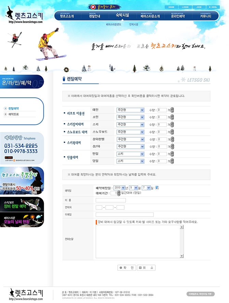This screenshot has height=303, width=229.
Task: Open the 온라인예약 menu item
Action: point(178,16)
